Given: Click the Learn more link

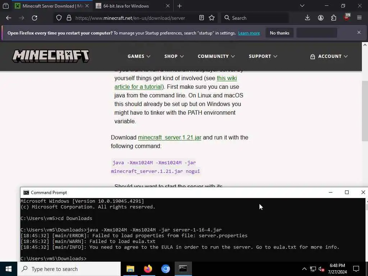Looking at the screenshot, I should [x=249, y=33].
